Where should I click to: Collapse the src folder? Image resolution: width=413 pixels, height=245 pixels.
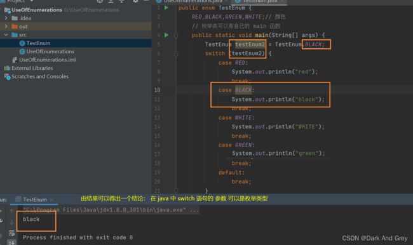click(x=6, y=35)
